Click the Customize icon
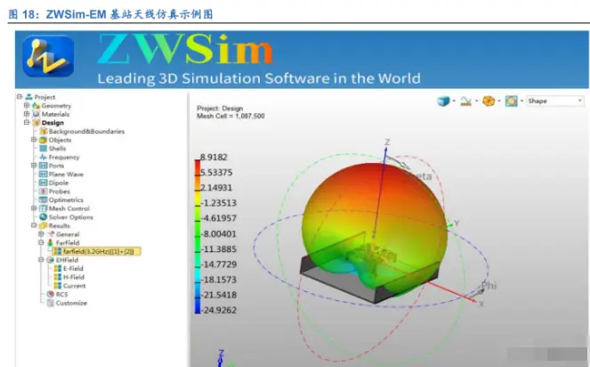The image size is (590, 367). [51, 303]
